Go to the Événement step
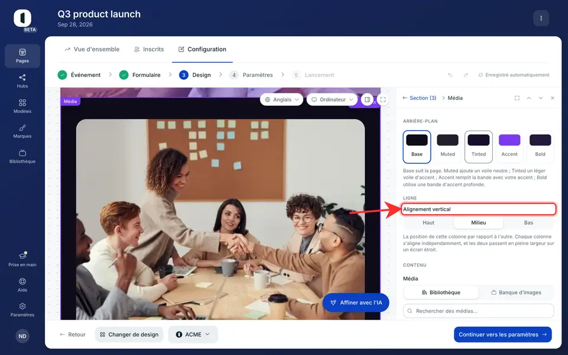Screen dimensions: 568x355 coord(79,75)
